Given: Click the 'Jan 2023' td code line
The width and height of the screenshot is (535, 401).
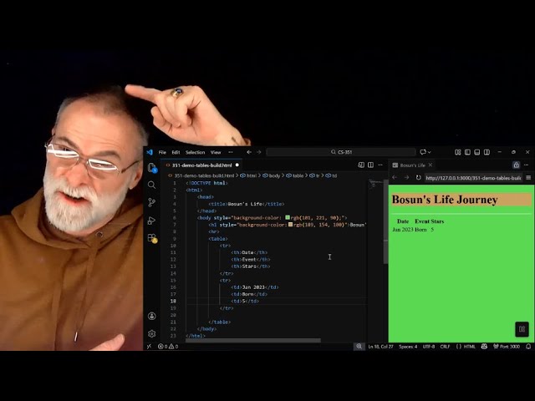Looking at the screenshot, I should pos(254,287).
